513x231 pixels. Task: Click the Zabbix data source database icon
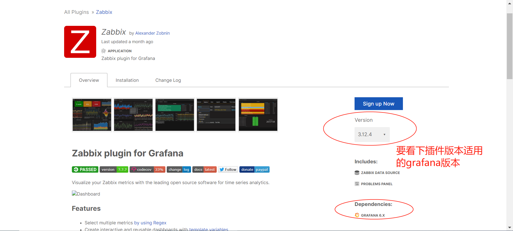coord(357,173)
